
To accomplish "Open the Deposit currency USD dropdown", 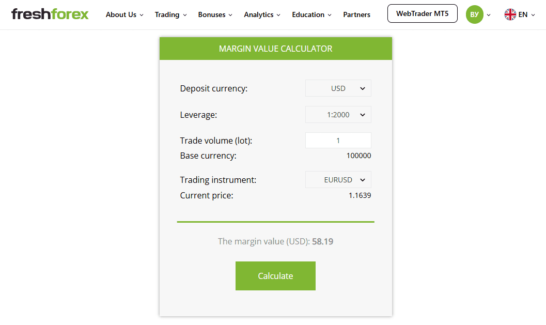I will (338, 88).
